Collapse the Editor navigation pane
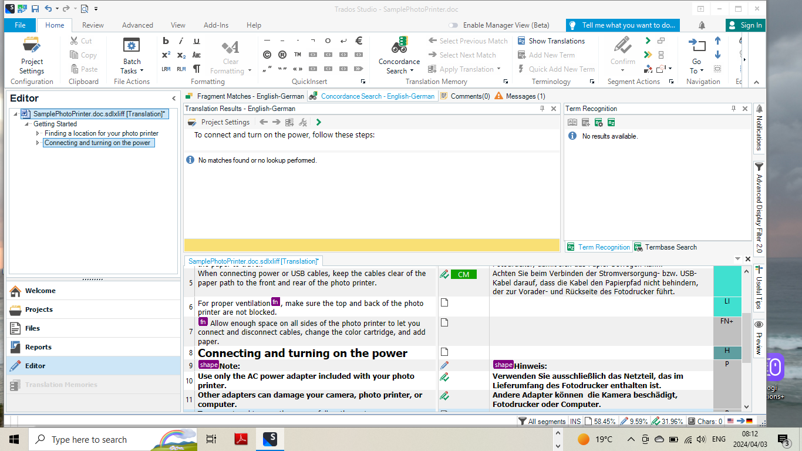This screenshot has width=802, height=451. point(174,99)
